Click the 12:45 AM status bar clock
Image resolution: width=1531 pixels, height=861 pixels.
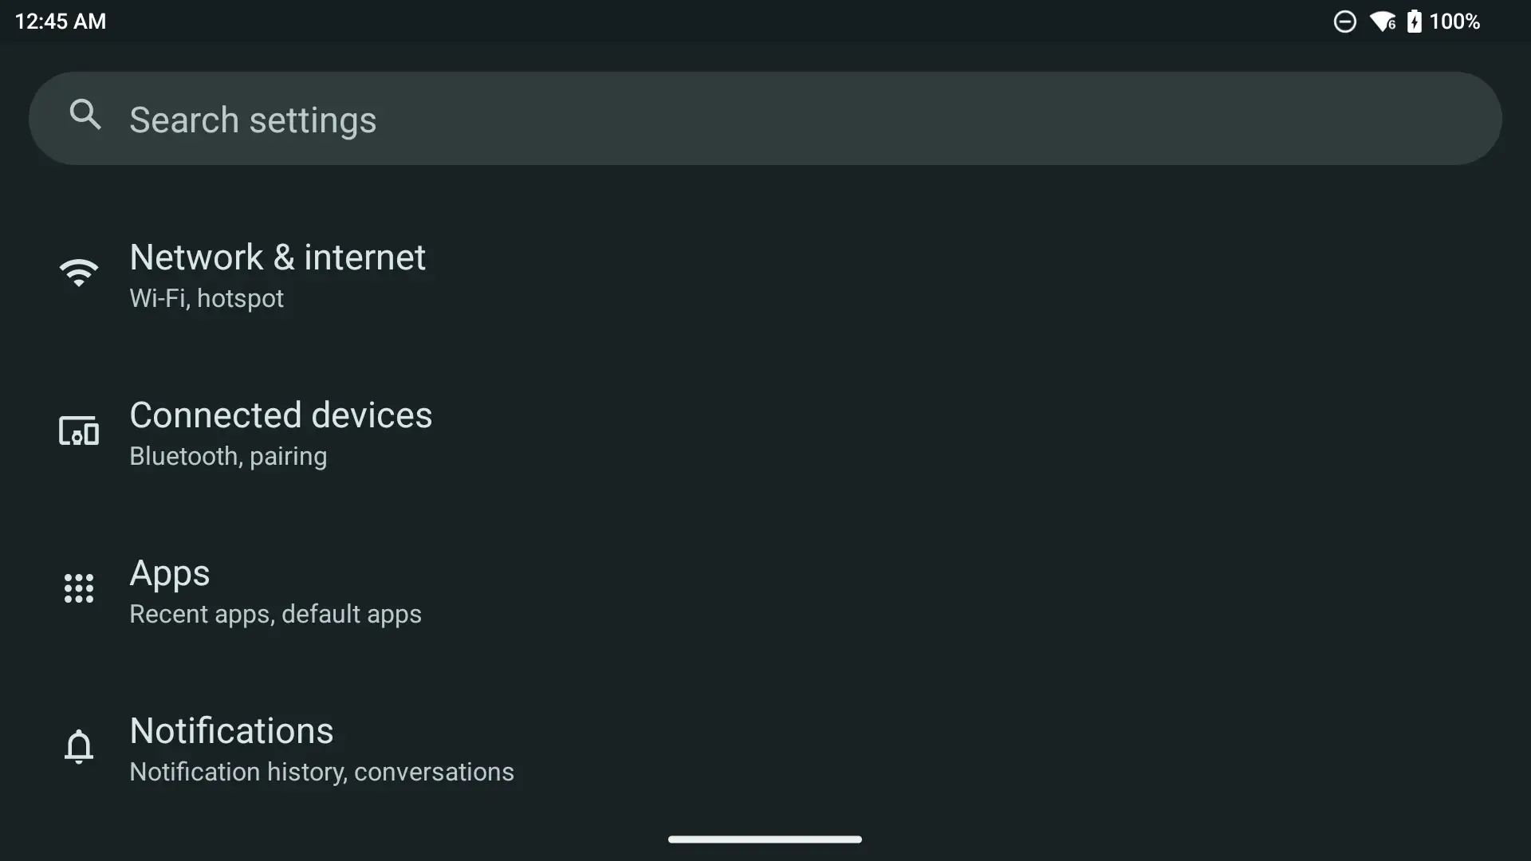(x=61, y=22)
